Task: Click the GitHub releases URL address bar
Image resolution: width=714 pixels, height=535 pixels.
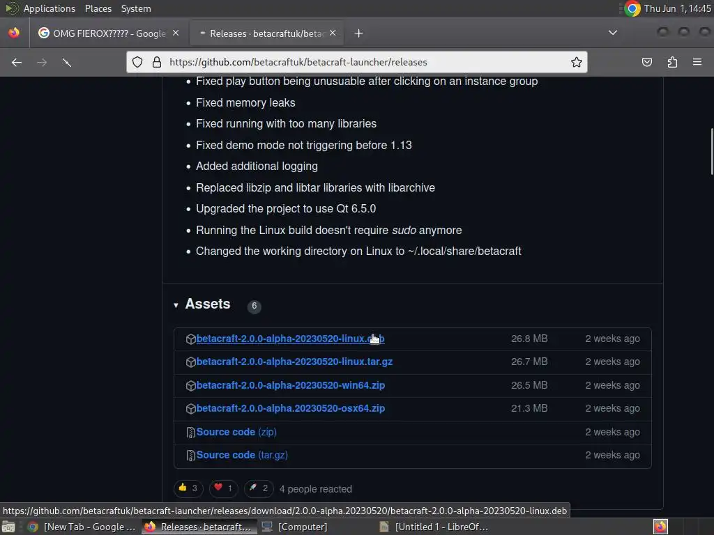Action: (357, 62)
